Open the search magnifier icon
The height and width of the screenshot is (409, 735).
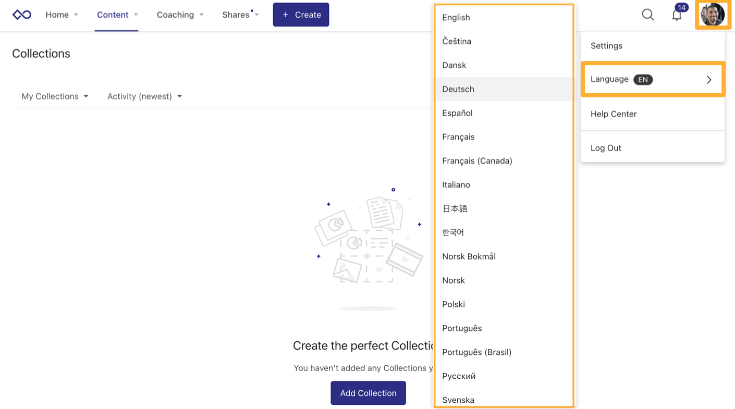tap(647, 15)
